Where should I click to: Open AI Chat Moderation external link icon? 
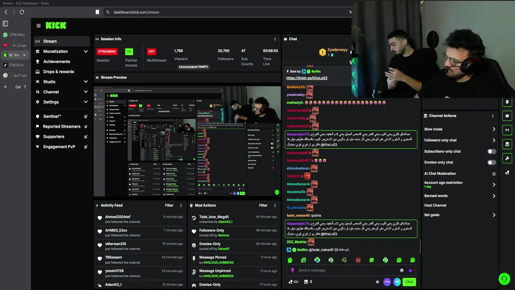click(494, 174)
